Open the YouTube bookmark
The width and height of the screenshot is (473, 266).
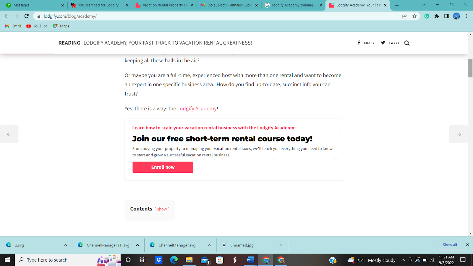pos(37,26)
